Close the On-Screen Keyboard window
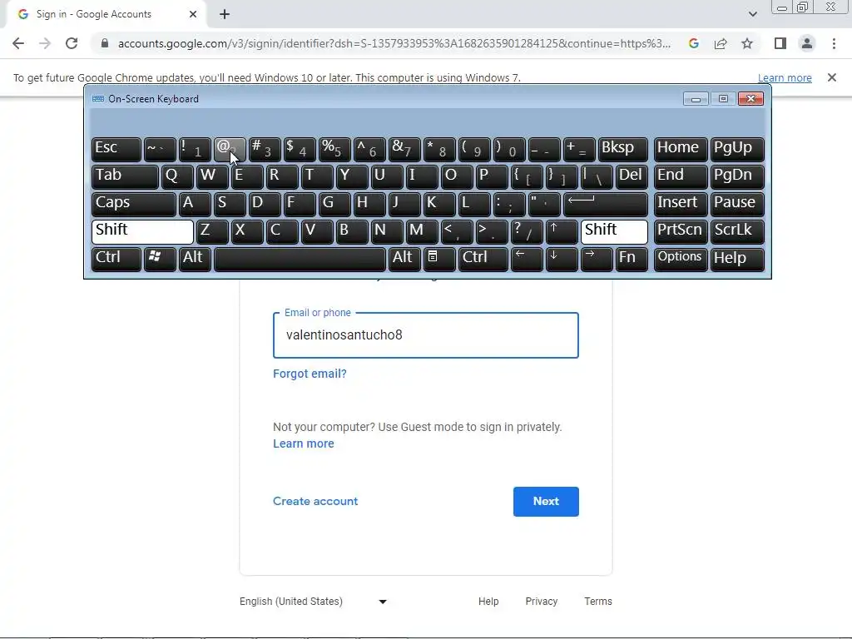The image size is (852, 639). click(x=751, y=99)
